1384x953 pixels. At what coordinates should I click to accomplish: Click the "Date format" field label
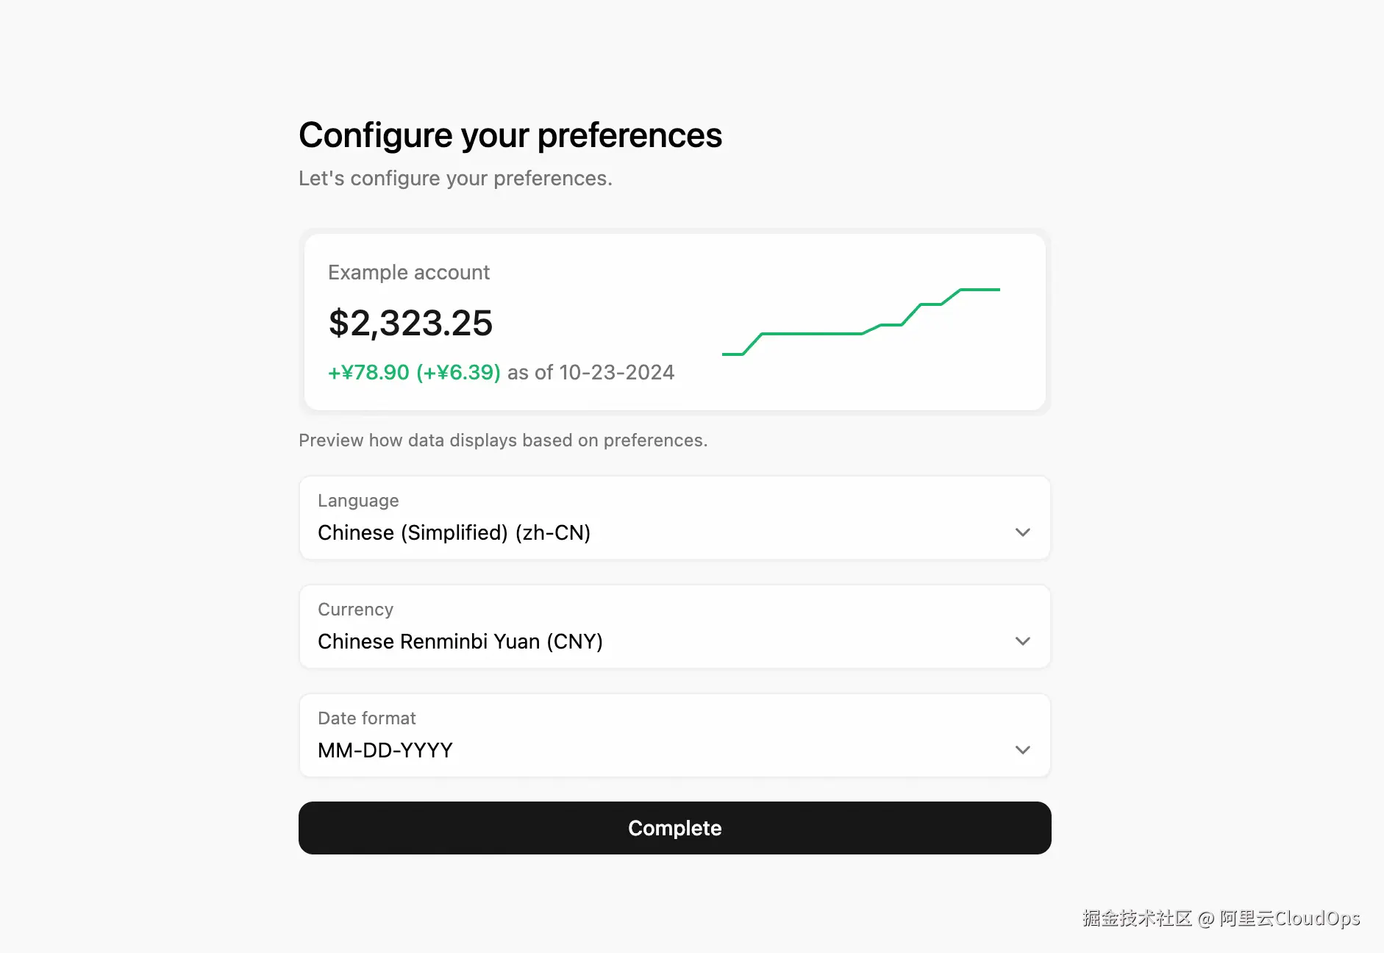coord(366,718)
